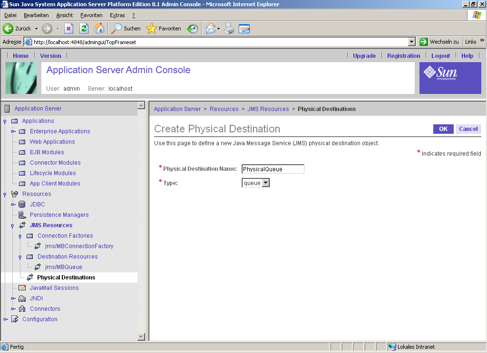
Task: Click the JMS Resources breadcrumb link
Action: [x=268, y=109]
